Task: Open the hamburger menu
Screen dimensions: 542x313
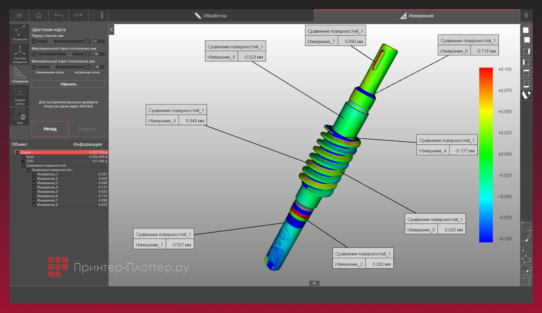Action: point(19,16)
